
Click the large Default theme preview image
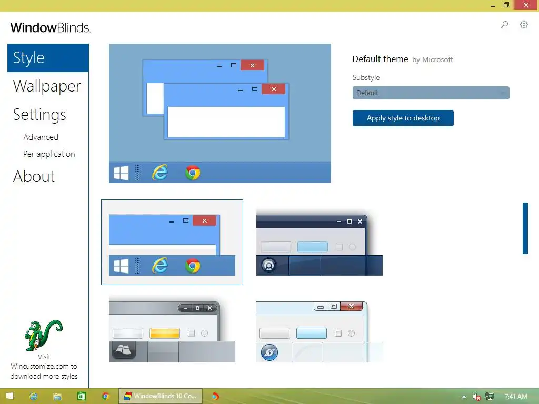(x=220, y=114)
